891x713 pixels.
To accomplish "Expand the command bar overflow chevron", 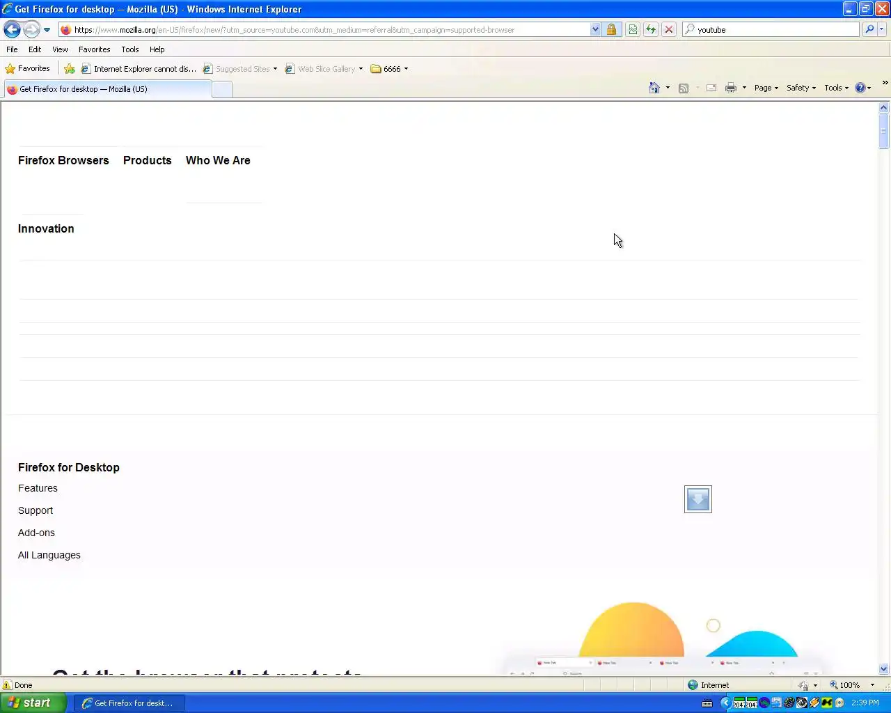I will [x=885, y=83].
